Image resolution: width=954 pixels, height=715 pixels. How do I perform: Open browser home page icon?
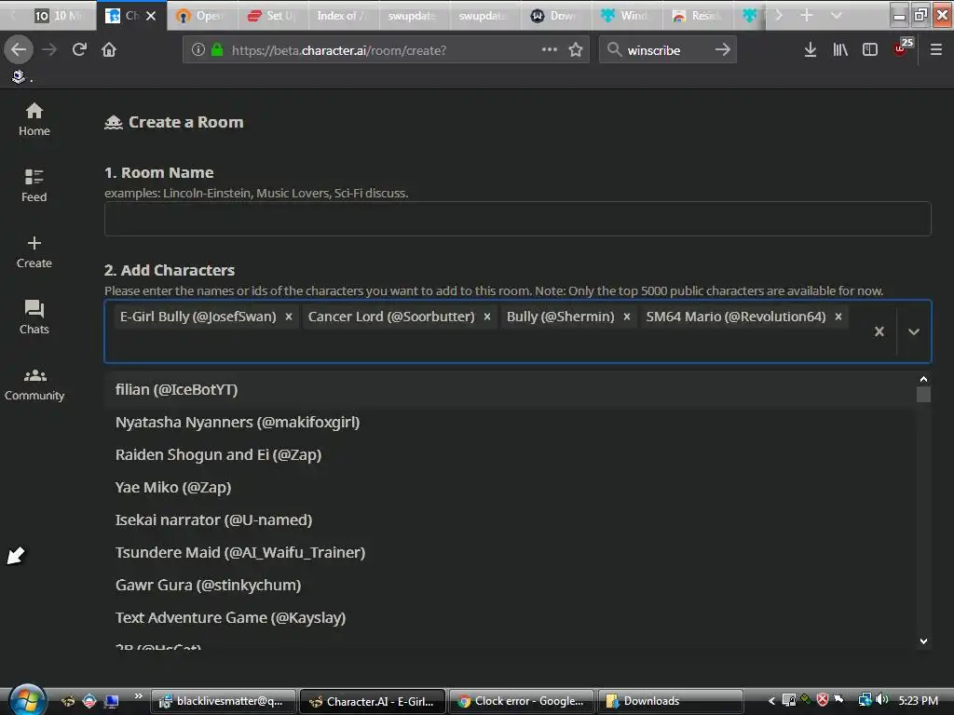click(x=109, y=50)
